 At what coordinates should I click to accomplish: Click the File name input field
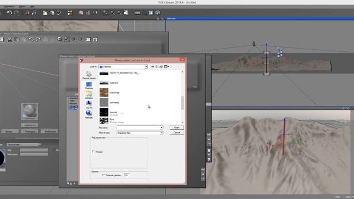138,128
